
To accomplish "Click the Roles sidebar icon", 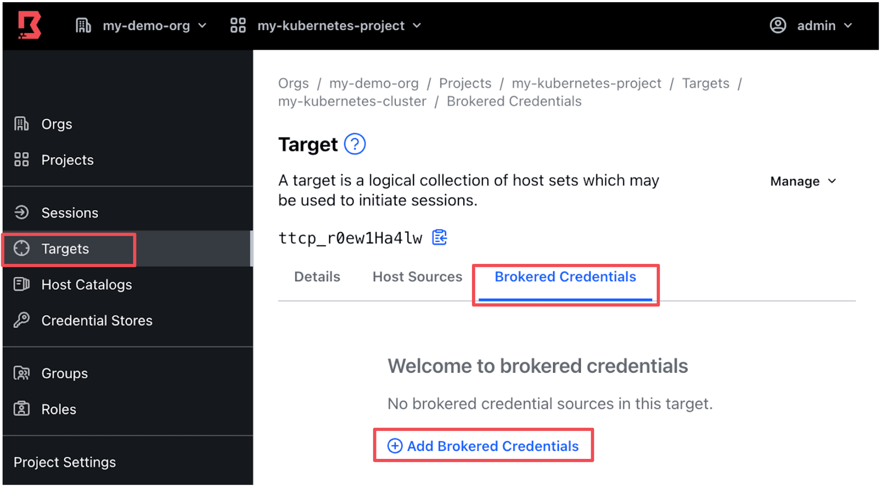I will (x=21, y=409).
